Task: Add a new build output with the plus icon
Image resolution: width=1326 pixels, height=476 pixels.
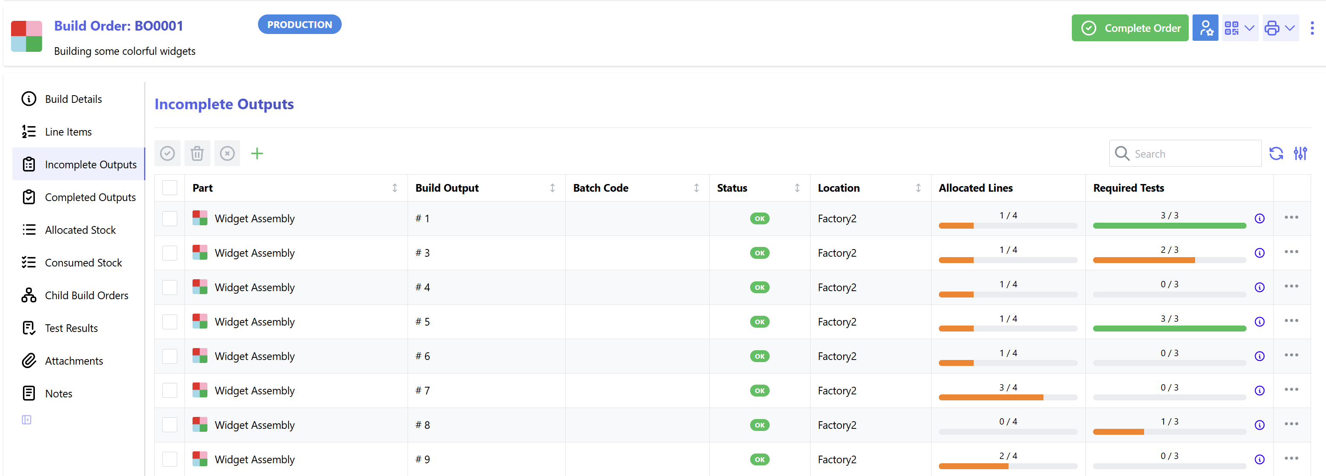Action: coord(257,153)
